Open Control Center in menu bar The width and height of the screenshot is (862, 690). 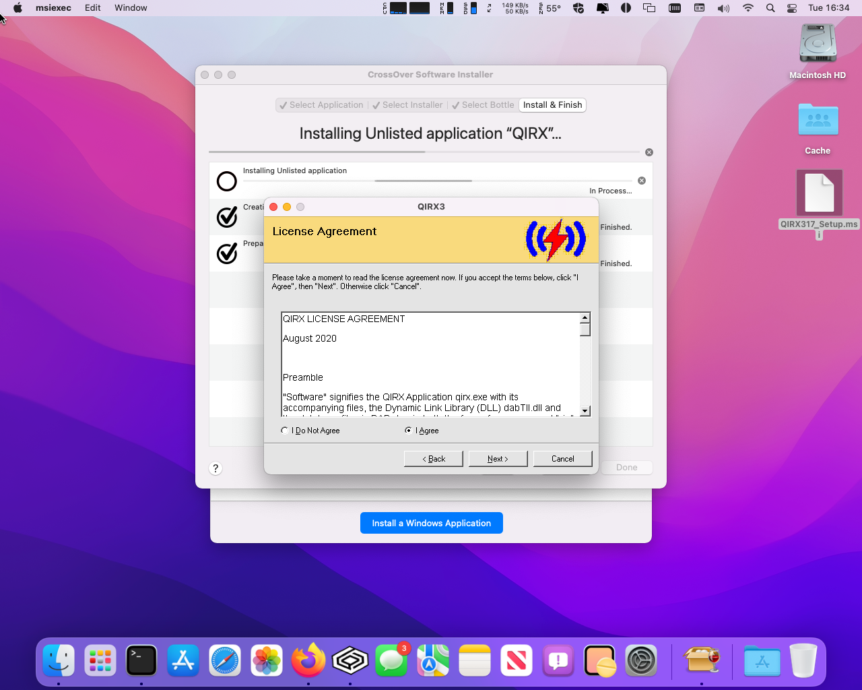pos(792,8)
